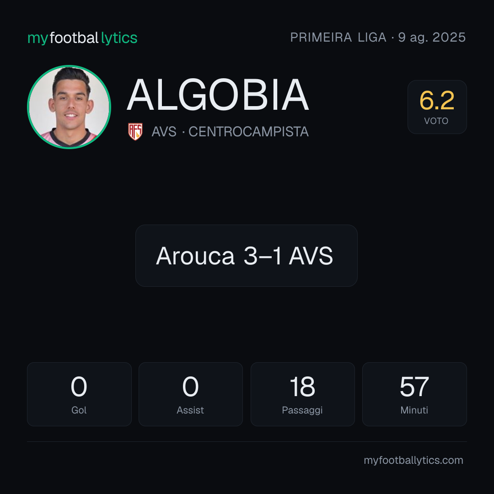Click the Centrocampista position label

tap(248, 132)
